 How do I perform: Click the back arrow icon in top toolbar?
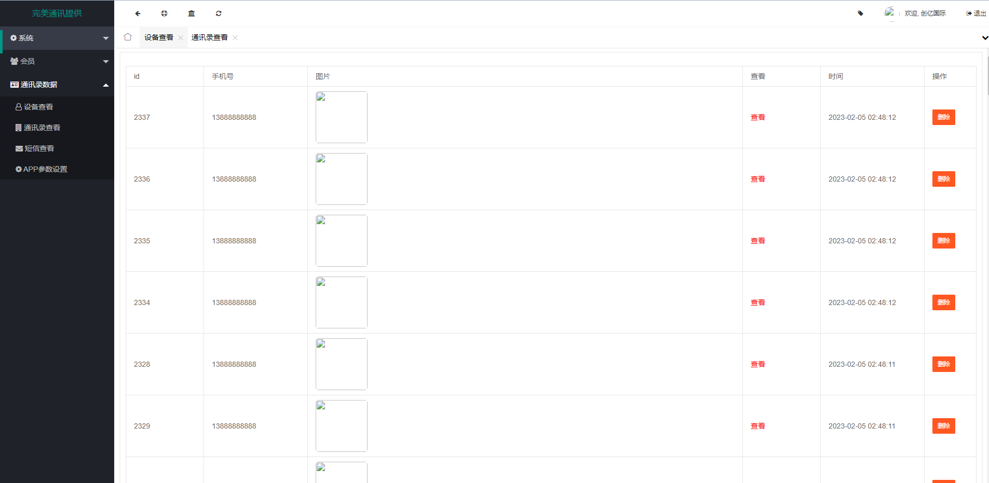click(138, 13)
